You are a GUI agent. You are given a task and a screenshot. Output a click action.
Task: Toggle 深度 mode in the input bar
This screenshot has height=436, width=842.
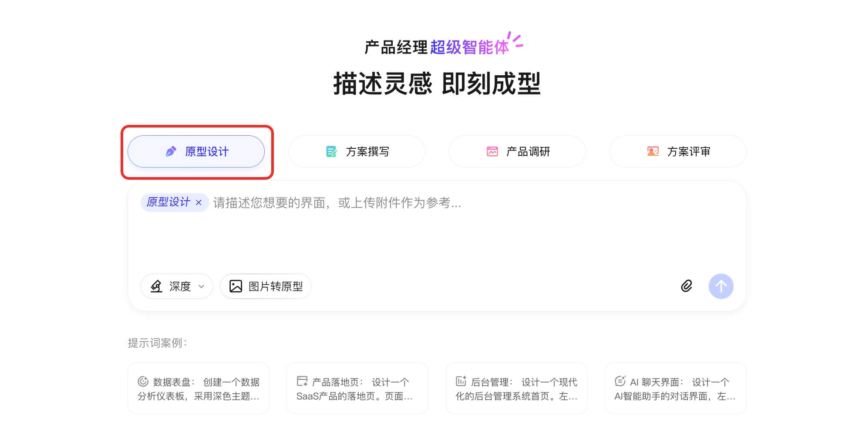click(x=177, y=286)
